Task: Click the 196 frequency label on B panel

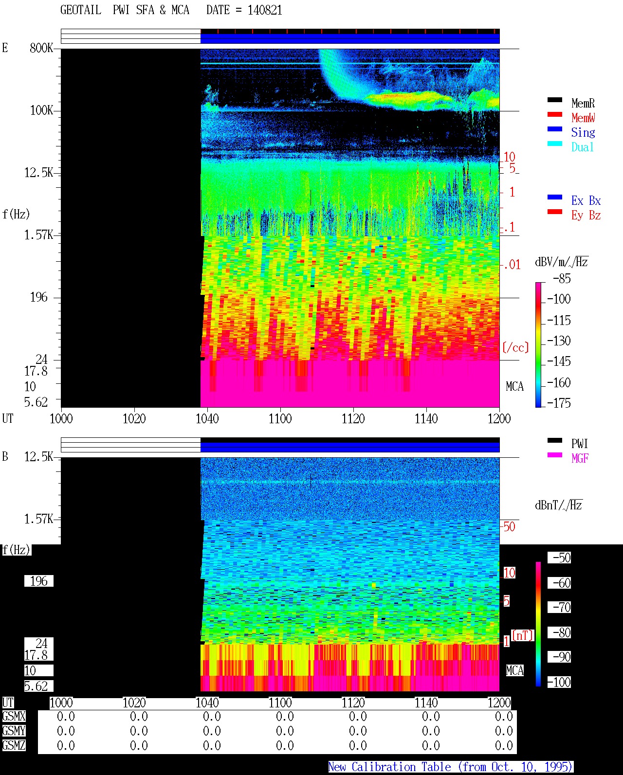Action: pos(39,581)
